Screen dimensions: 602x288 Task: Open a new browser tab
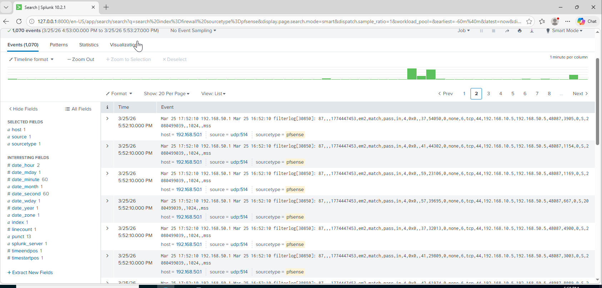(106, 7)
